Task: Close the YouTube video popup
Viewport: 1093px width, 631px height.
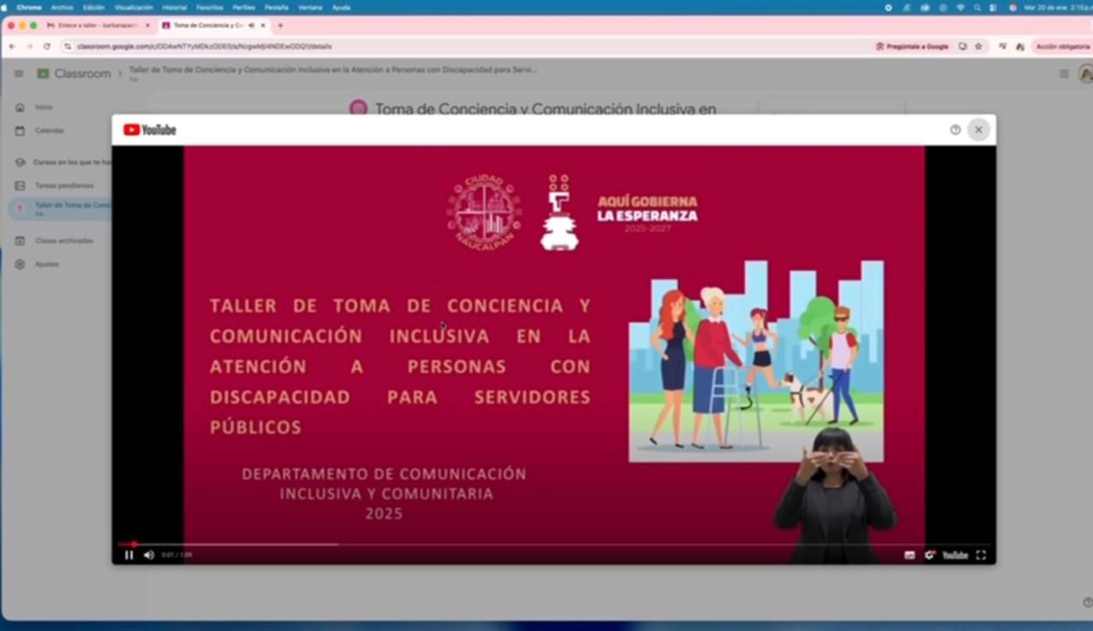Action: (x=979, y=130)
